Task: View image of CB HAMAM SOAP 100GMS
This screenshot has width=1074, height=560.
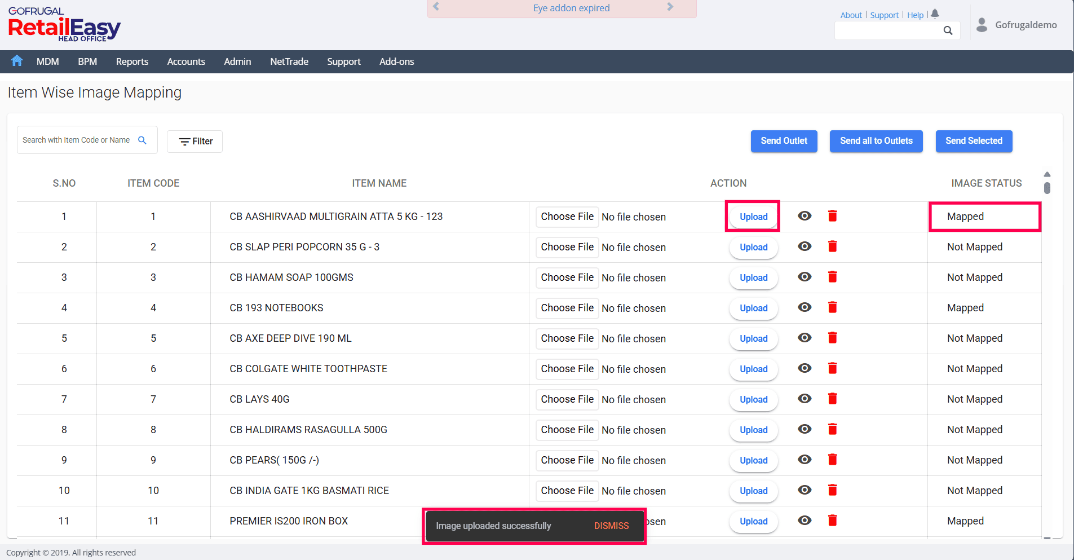Action: pos(805,276)
